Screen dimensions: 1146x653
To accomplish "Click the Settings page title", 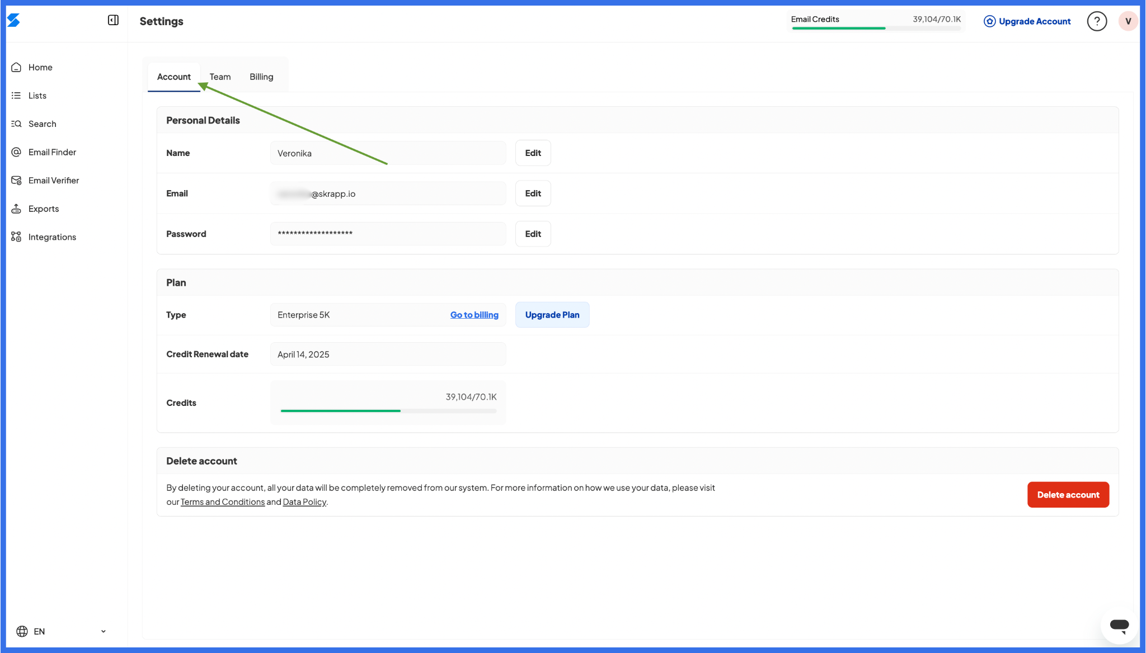I will click(161, 21).
